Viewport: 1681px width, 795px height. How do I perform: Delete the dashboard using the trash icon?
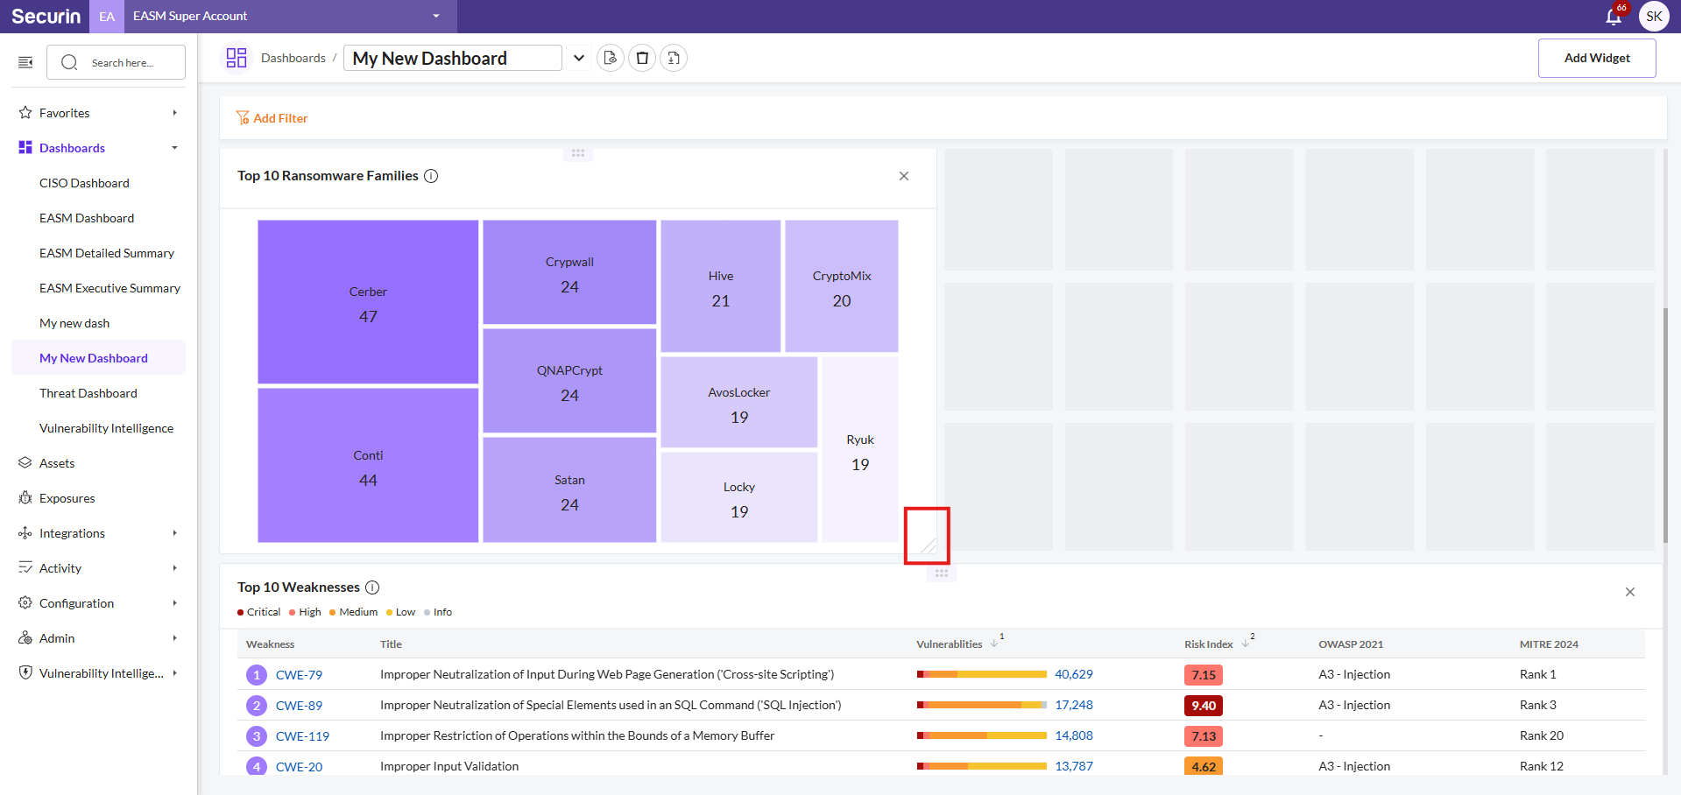(x=642, y=58)
